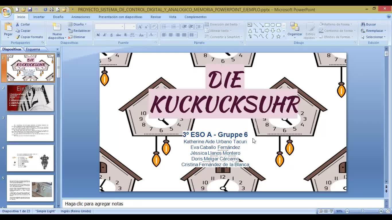Click the notes field 'Haga clic para agregar notas'
The image size is (392, 220).
pyautogui.click(x=223, y=204)
